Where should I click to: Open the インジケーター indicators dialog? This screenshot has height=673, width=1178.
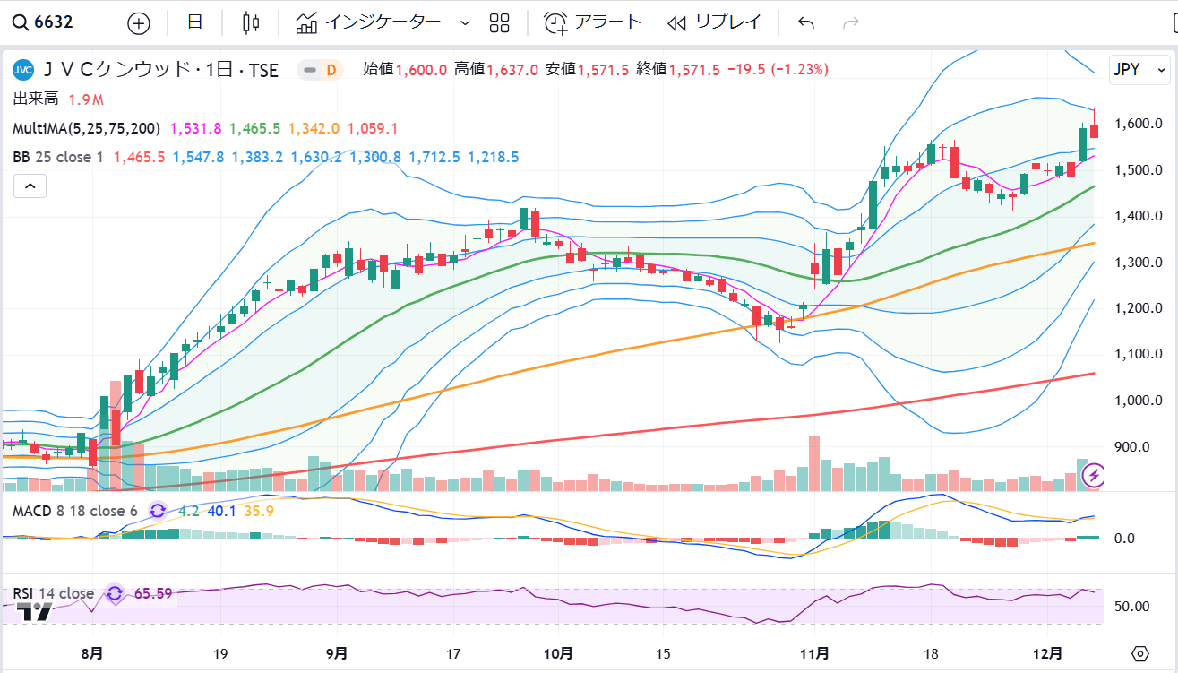[x=368, y=22]
